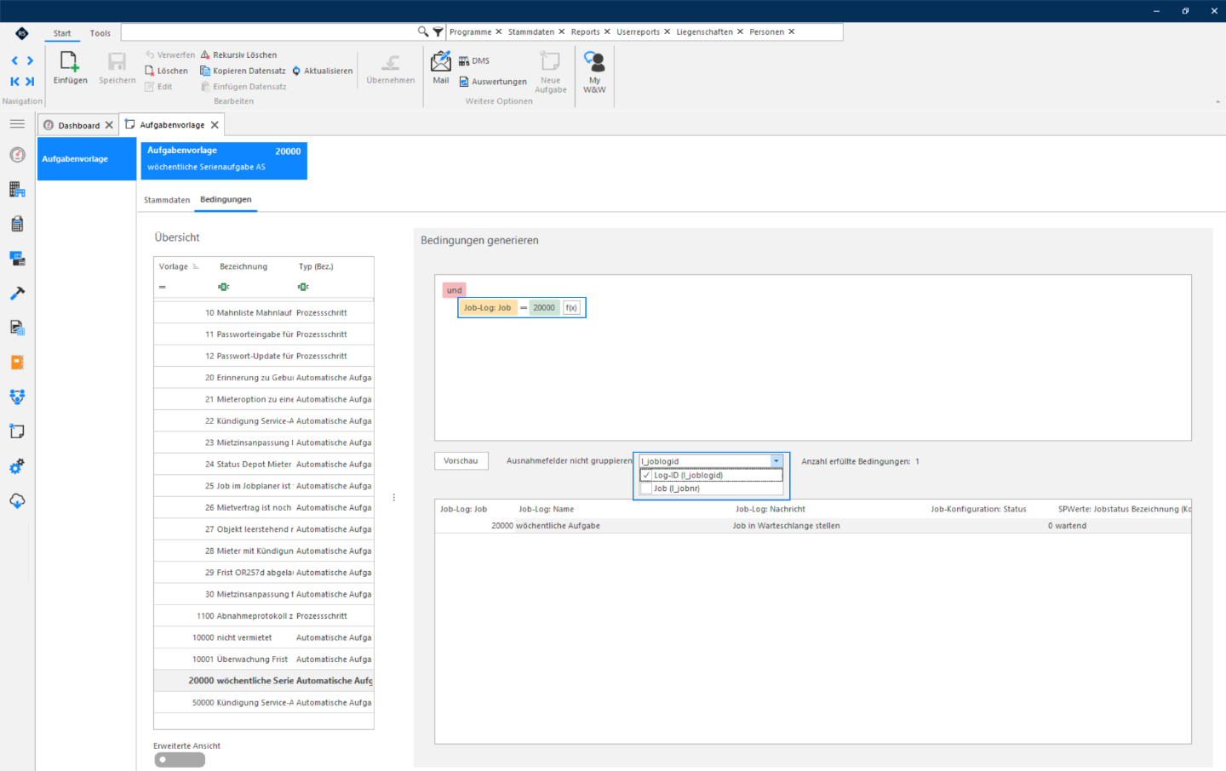Image resolution: width=1226 pixels, height=771 pixels.
Task: Switch to the Stammdaten tab
Action: pos(167,200)
